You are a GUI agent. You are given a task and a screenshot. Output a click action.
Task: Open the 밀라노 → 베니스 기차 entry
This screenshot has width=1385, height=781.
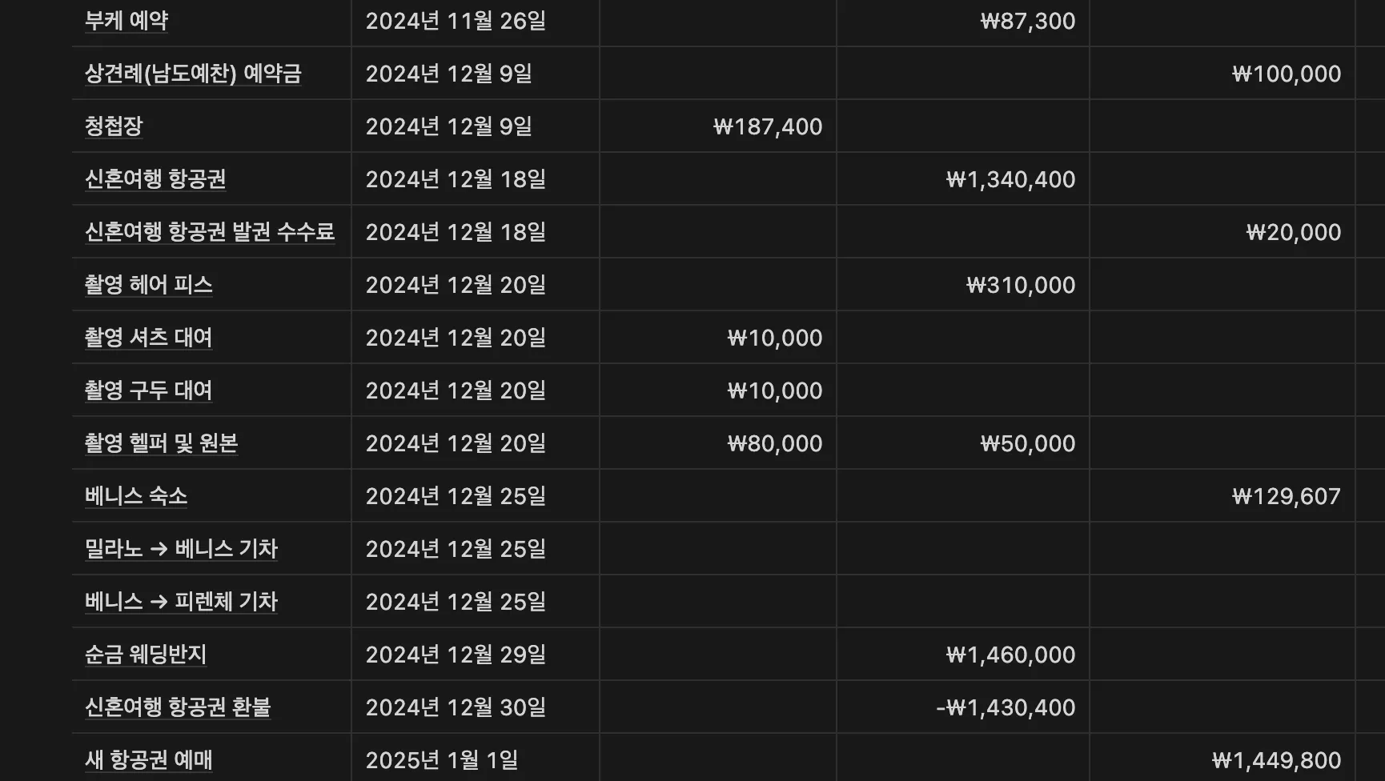point(182,549)
